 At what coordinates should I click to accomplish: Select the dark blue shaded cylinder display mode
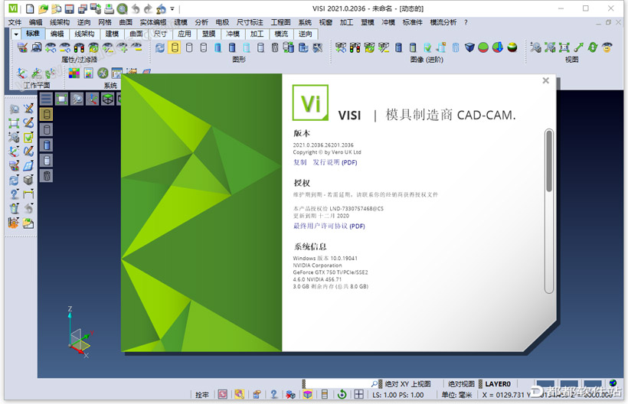pyautogui.click(x=232, y=48)
